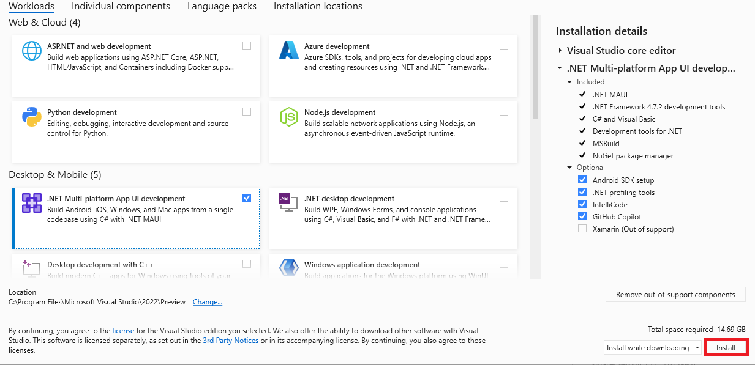This screenshot has width=755, height=365.
Task: Uncheck the .NET Multi-platform App UI workload checkbox
Action: click(246, 197)
